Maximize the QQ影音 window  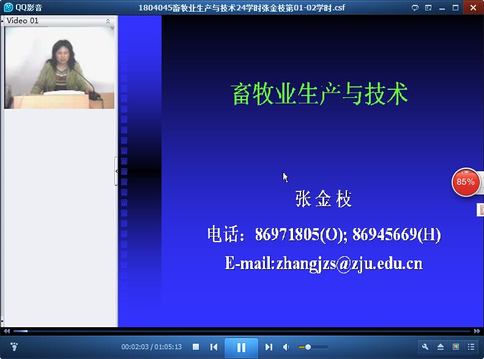[455, 8]
